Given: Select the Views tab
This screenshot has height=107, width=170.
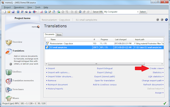Looking at the screenshot, I should (59, 35).
